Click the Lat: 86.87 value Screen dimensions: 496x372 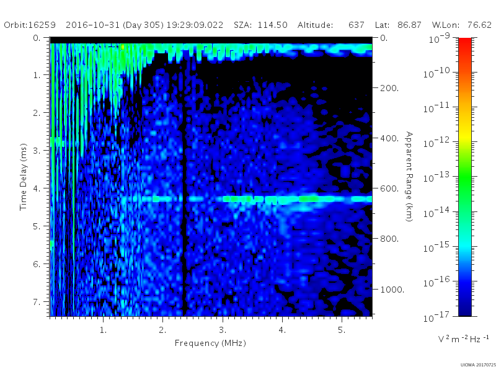coord(398,25)
